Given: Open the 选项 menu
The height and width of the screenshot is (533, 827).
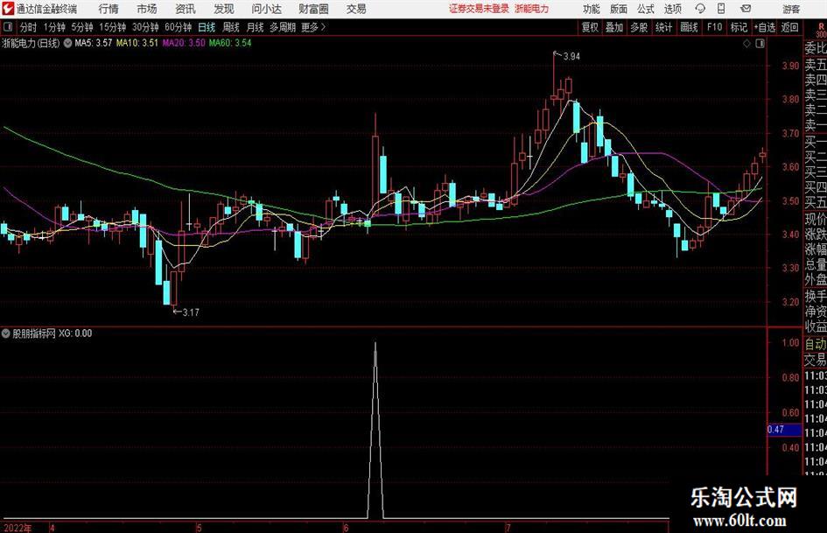Looking at the screenshot, I should point(672,9).
